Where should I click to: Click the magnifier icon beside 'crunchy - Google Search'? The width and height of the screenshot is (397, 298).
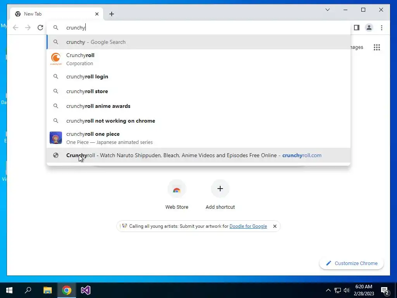click(x=56, y=42)
